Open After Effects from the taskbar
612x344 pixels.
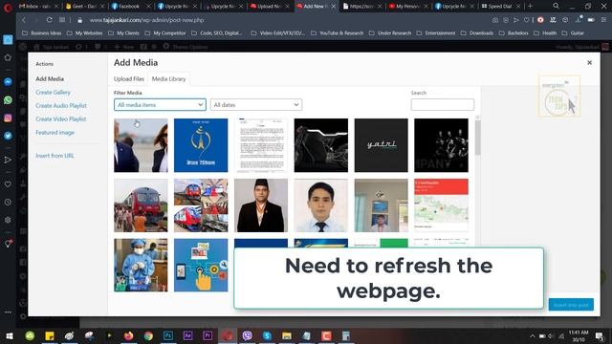(187, 335)
